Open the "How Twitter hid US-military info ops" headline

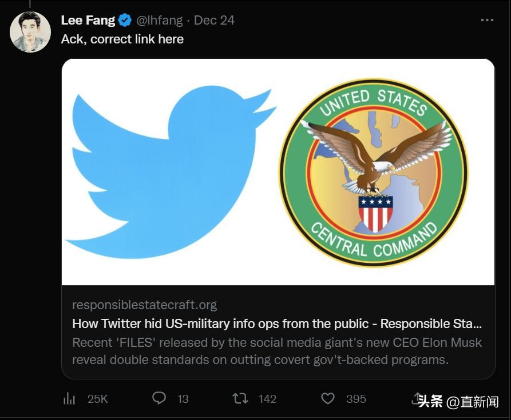[x=276, y=323]
